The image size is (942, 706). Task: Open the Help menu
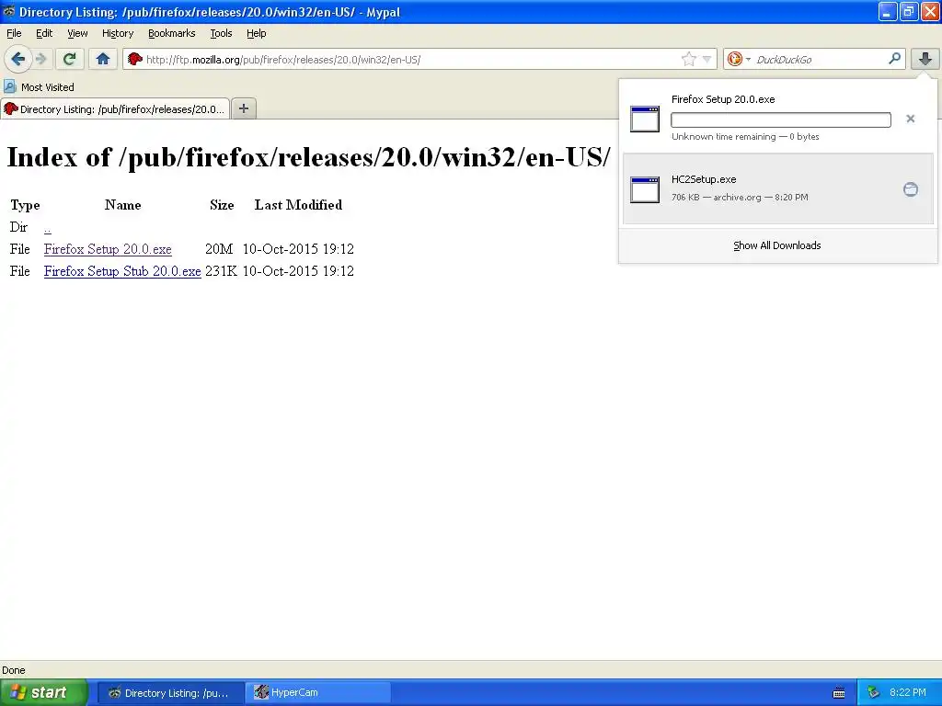click(256, 33)
